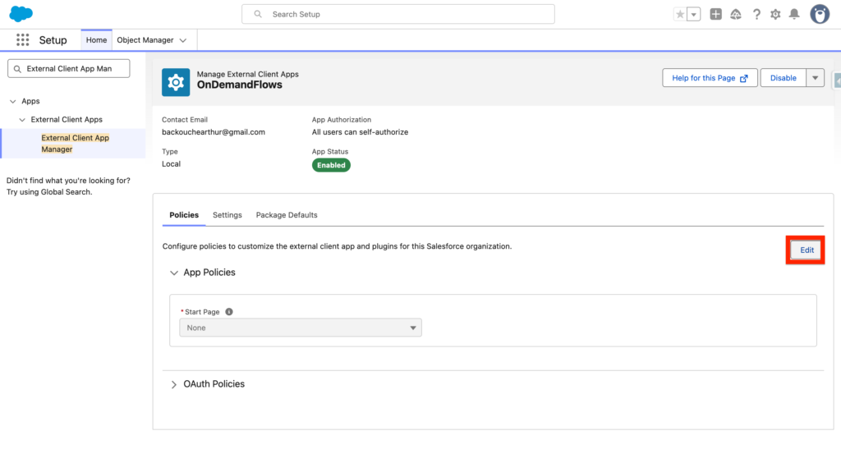Collapse the App Policies section
The height and width of the screenshot is (454, 841).
[174, 273]
